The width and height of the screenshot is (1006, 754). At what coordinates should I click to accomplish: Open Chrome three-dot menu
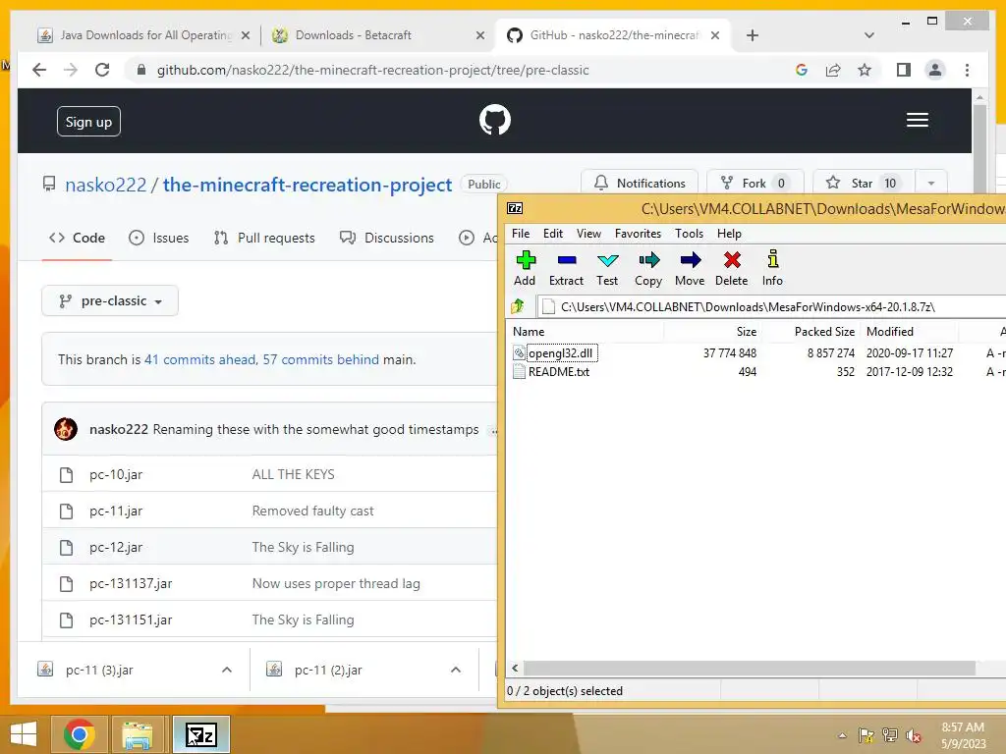click(x=967, y=70)
